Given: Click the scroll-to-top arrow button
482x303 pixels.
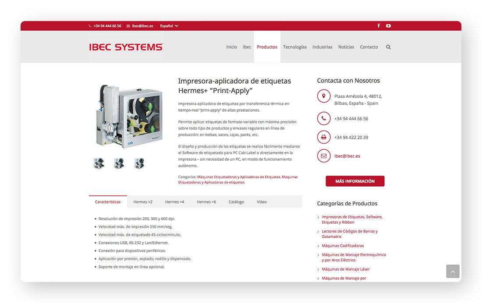Looking at the screenshot, I should [453, 271].
